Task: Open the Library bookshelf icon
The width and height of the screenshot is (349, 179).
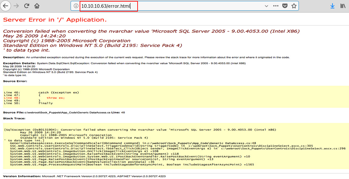Action: [343, 6]
